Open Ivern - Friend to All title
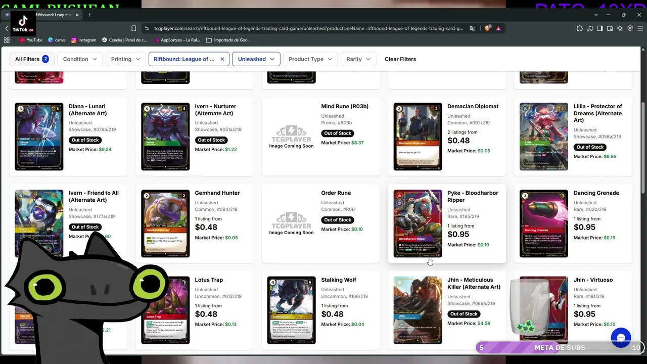 (94, 196)
